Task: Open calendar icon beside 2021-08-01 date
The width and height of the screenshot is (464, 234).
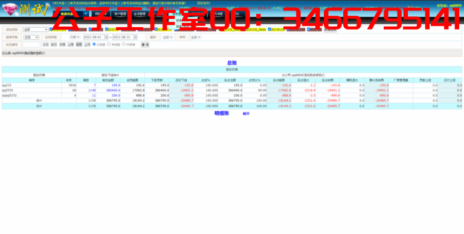Action: pos(106,37)
